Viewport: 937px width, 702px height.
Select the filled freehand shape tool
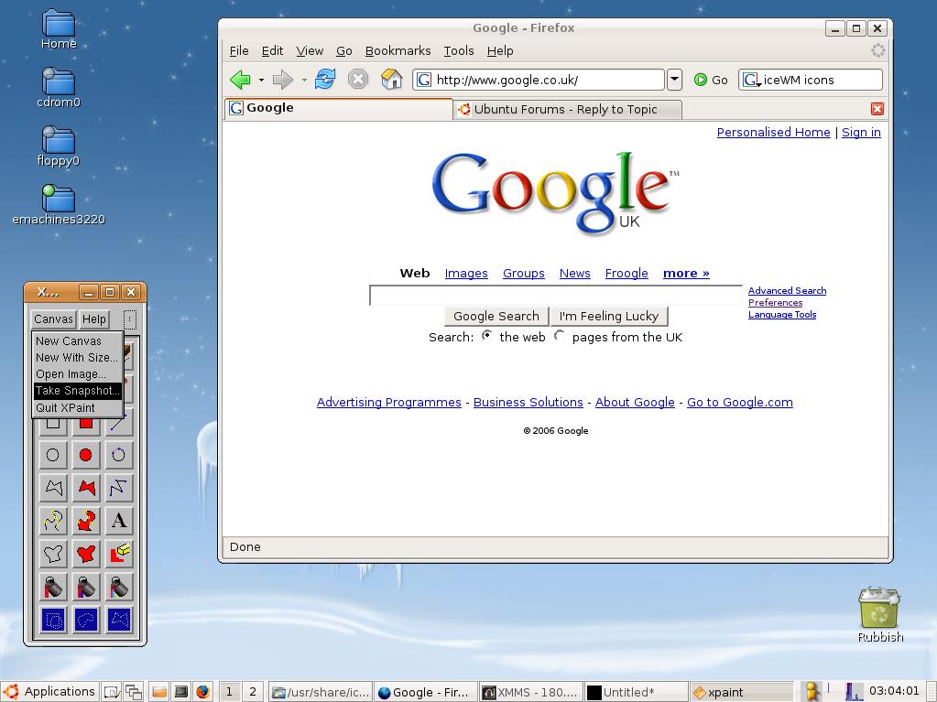pos(85,554)
